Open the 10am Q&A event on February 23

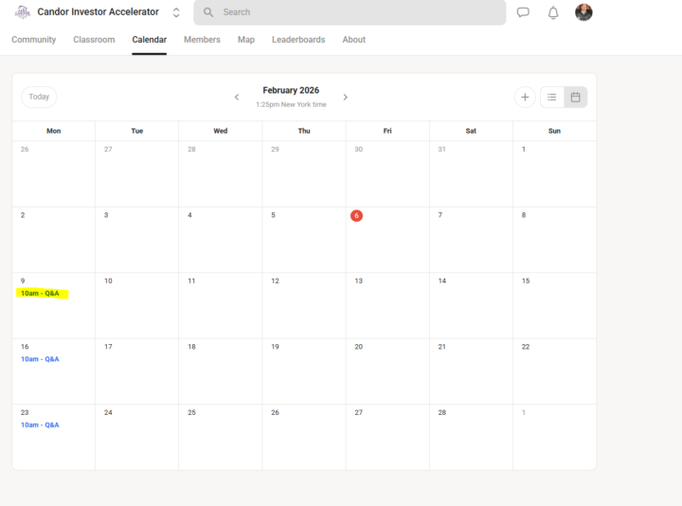coord(40,425)
